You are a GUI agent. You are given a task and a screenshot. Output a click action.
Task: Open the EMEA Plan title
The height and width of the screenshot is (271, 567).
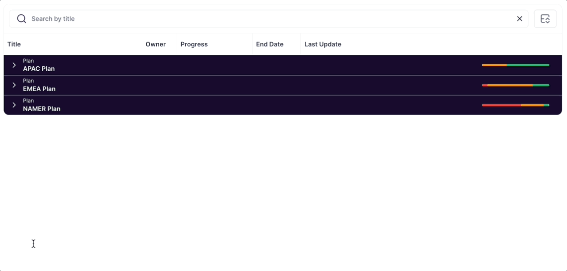click(39, 89)
